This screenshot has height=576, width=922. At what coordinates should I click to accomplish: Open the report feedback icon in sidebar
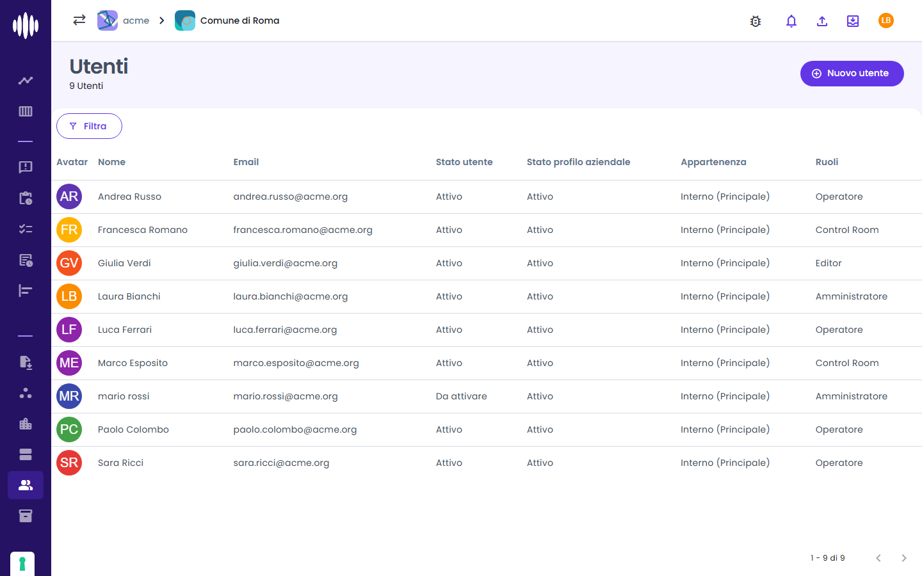(x=26, y=167)
